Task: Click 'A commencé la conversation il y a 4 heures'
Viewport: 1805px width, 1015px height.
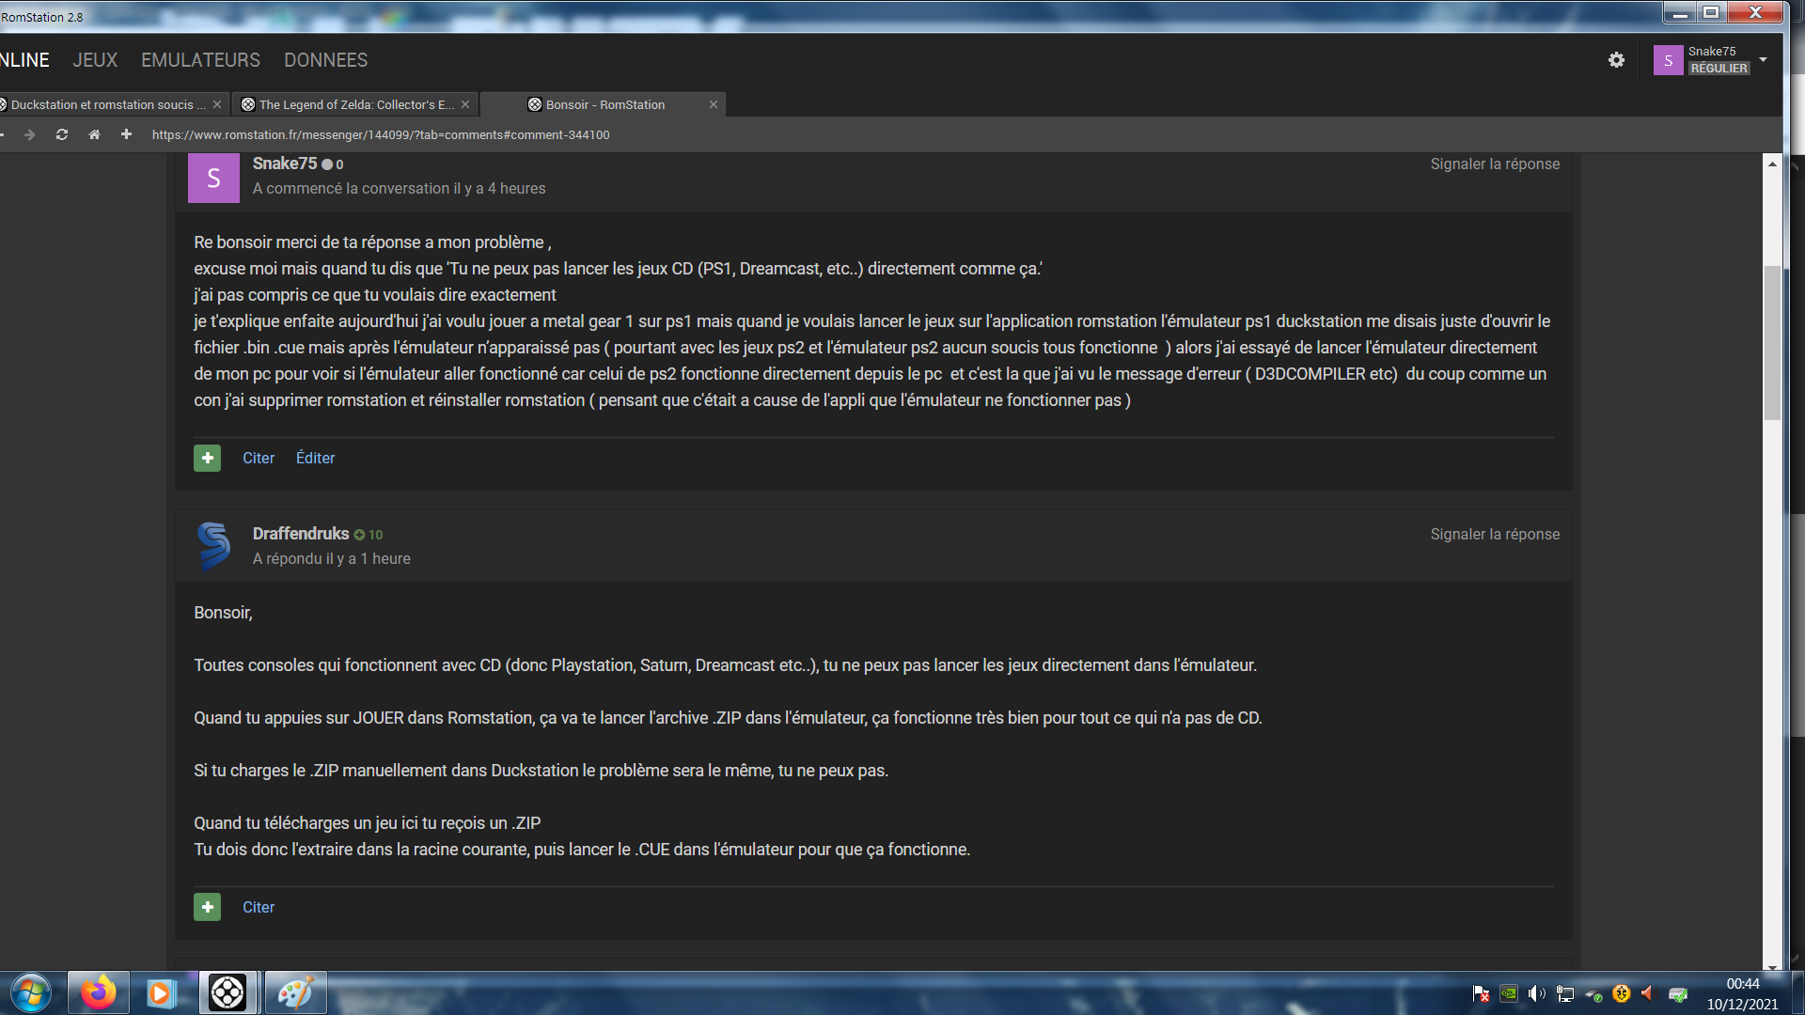Action: coord(399,188)
